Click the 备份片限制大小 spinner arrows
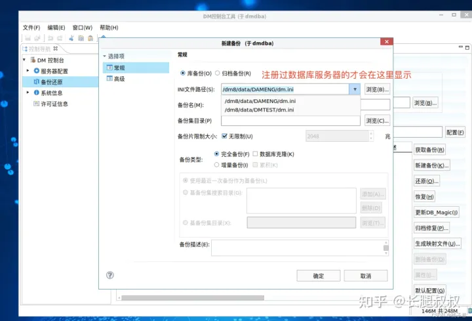This screenshot has width=472, height=321. (371, 136)
